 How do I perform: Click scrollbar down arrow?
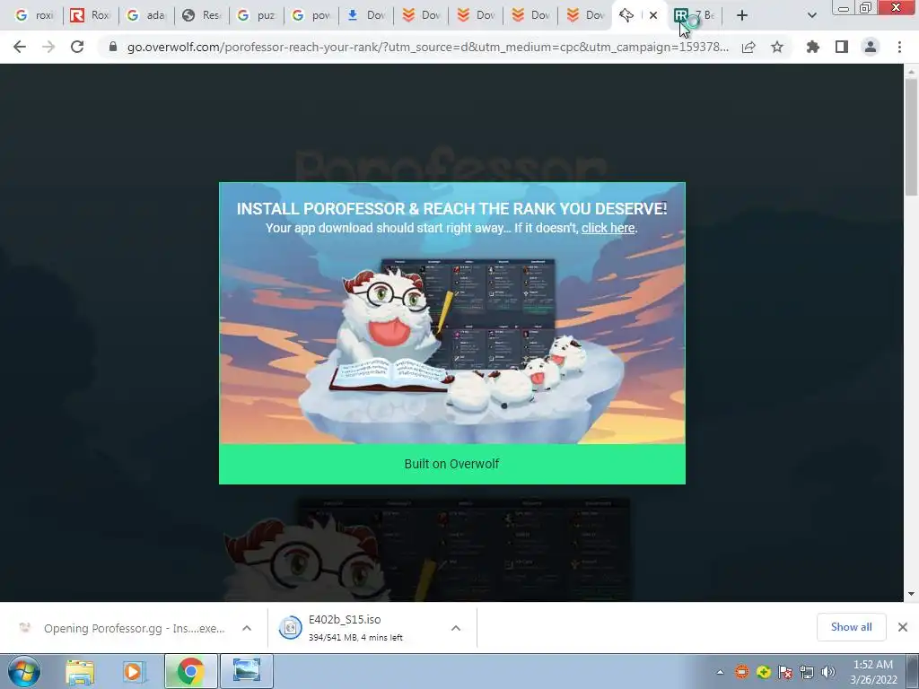(911, 594)
